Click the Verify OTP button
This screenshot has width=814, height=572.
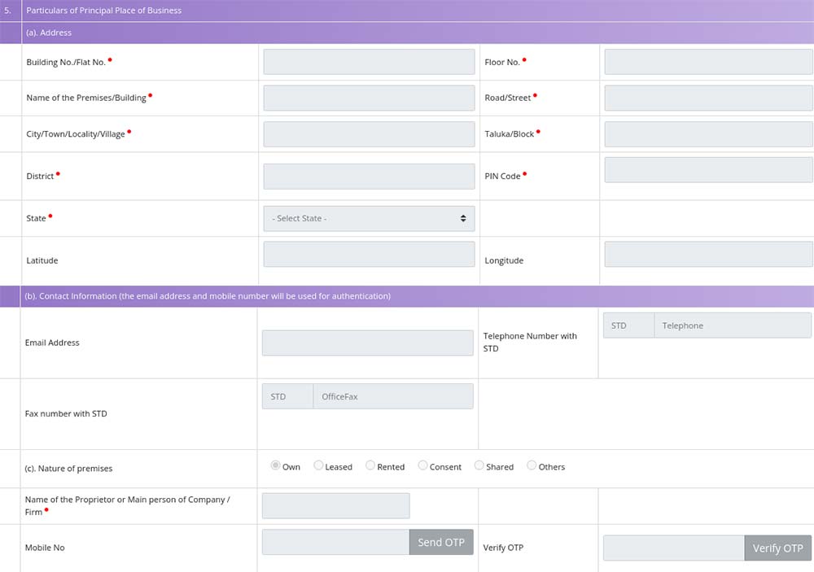tap(777, 548)
